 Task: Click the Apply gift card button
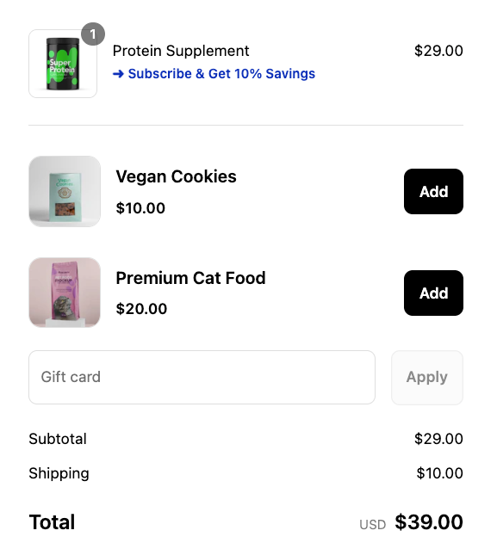427,378
